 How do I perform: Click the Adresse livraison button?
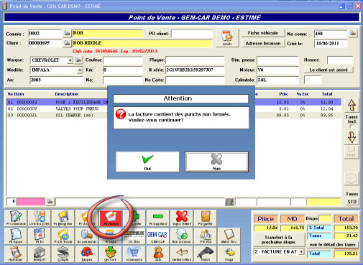click(x=263, y=43)
